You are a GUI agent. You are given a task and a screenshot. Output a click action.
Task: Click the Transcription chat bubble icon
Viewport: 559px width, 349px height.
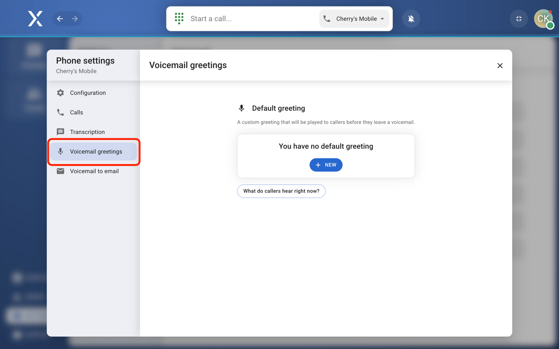coord(60,132)
